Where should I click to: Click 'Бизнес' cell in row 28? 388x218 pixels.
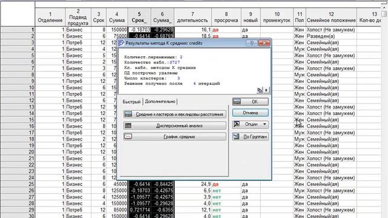78,203
